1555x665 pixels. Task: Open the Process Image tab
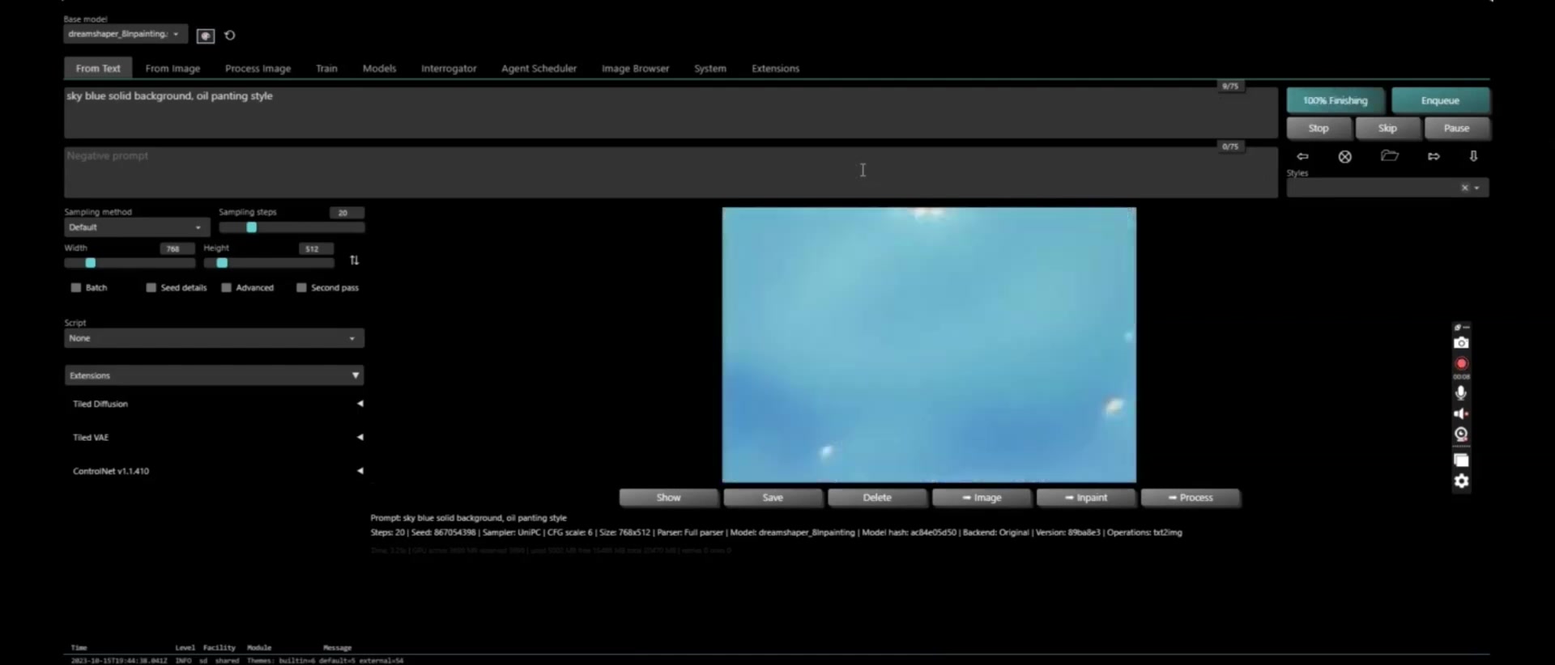[258, 69]
